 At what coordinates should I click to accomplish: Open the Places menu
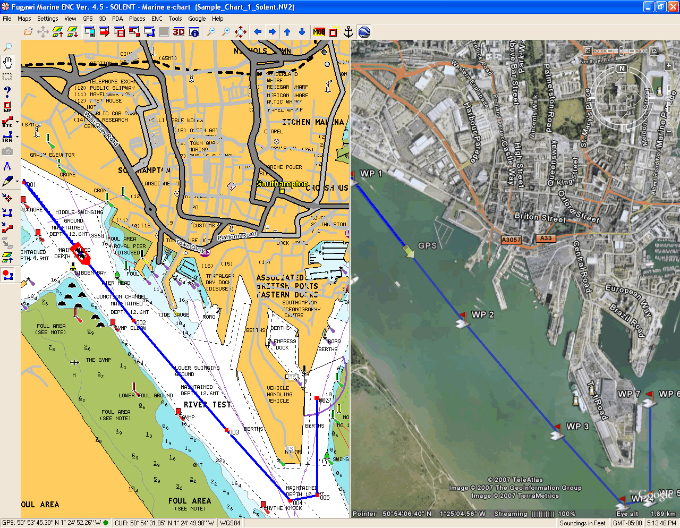(137, 19)
